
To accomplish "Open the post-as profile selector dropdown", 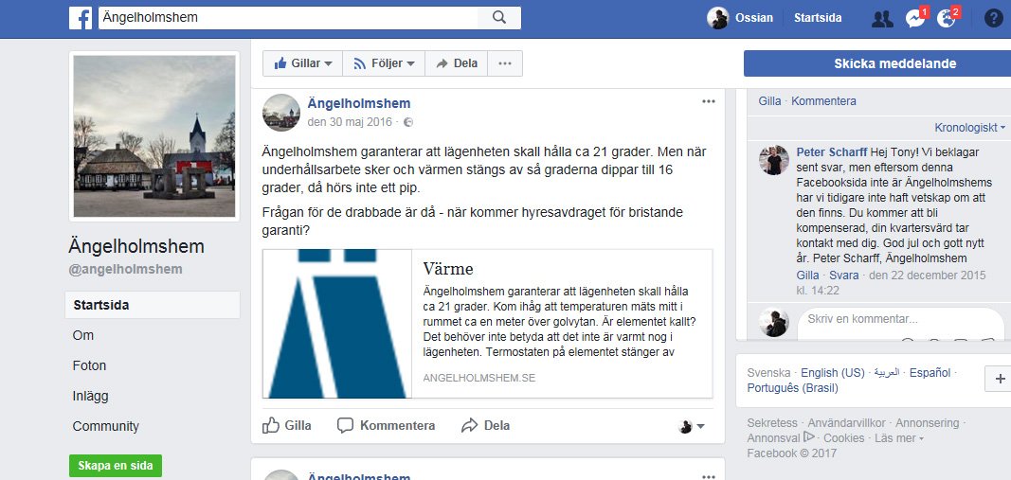I will pos(691,426).
